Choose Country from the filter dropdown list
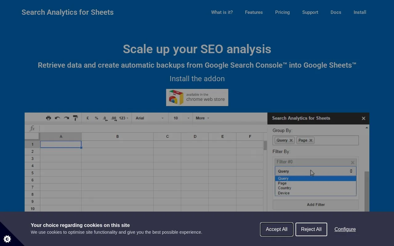 coord(316,188)
